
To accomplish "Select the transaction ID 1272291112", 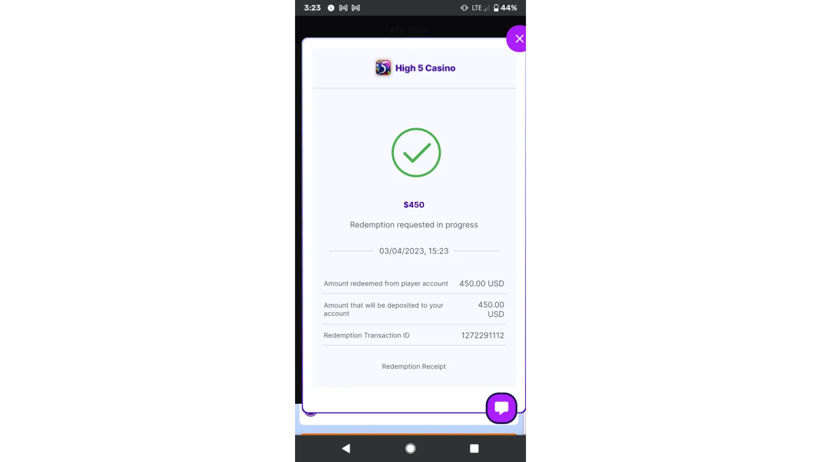I will coord(483,335).
